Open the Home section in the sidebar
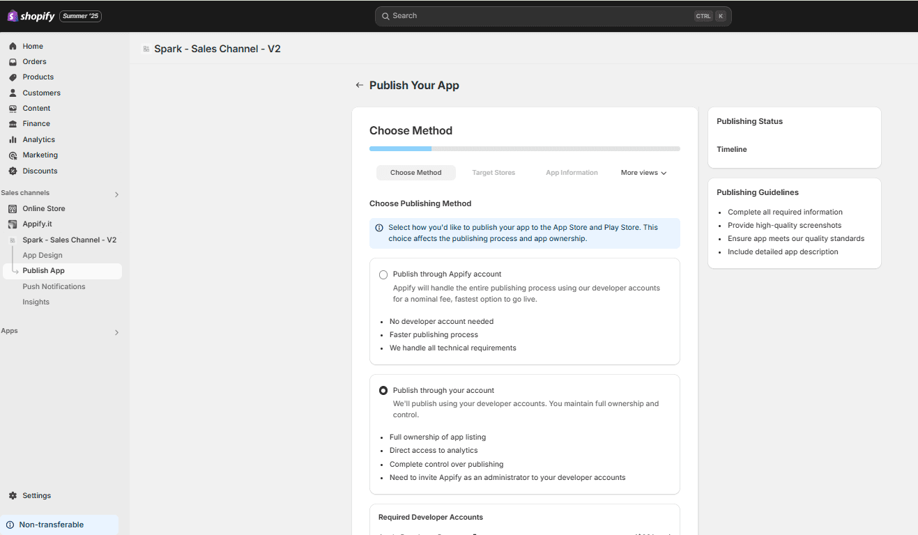The image size is (918, 535). coord(13,46)
